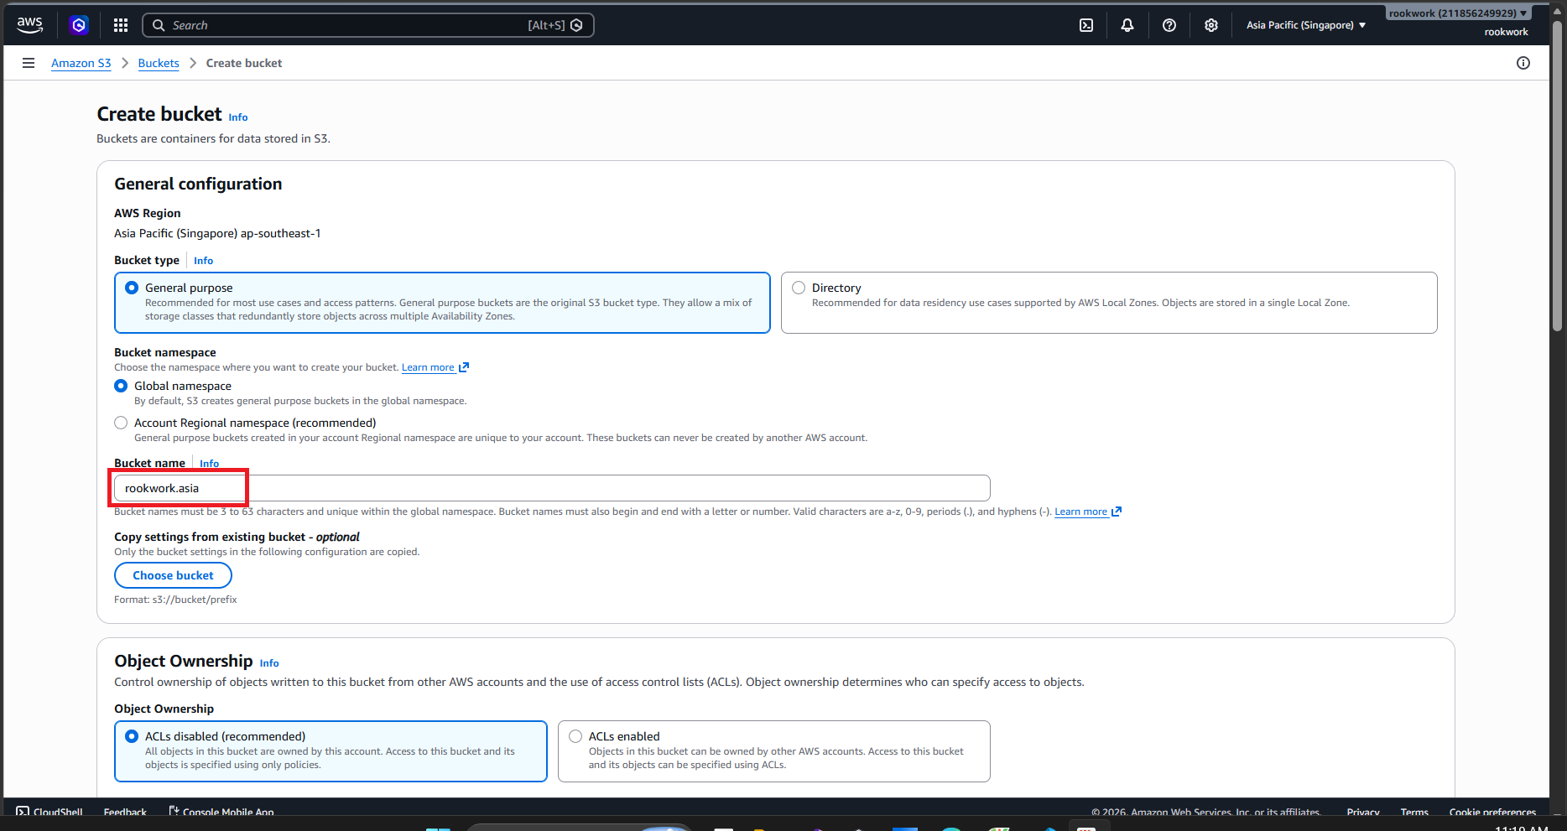Open the info panel icon at right
Viewport: 1567px width, 831px height.
pyautogui.click(x=1523, y=63)
